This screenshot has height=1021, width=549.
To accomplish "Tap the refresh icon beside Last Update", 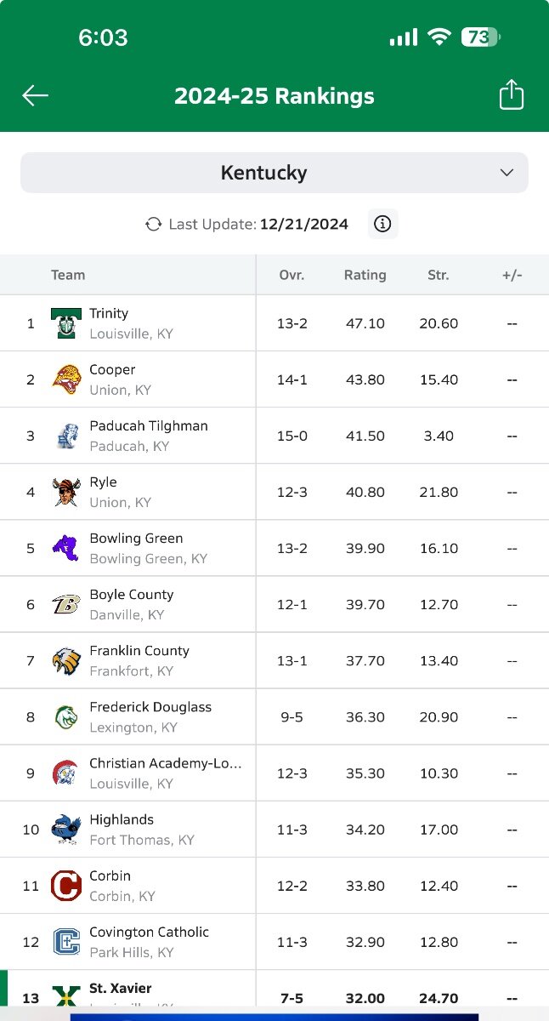I will point(154,224).
